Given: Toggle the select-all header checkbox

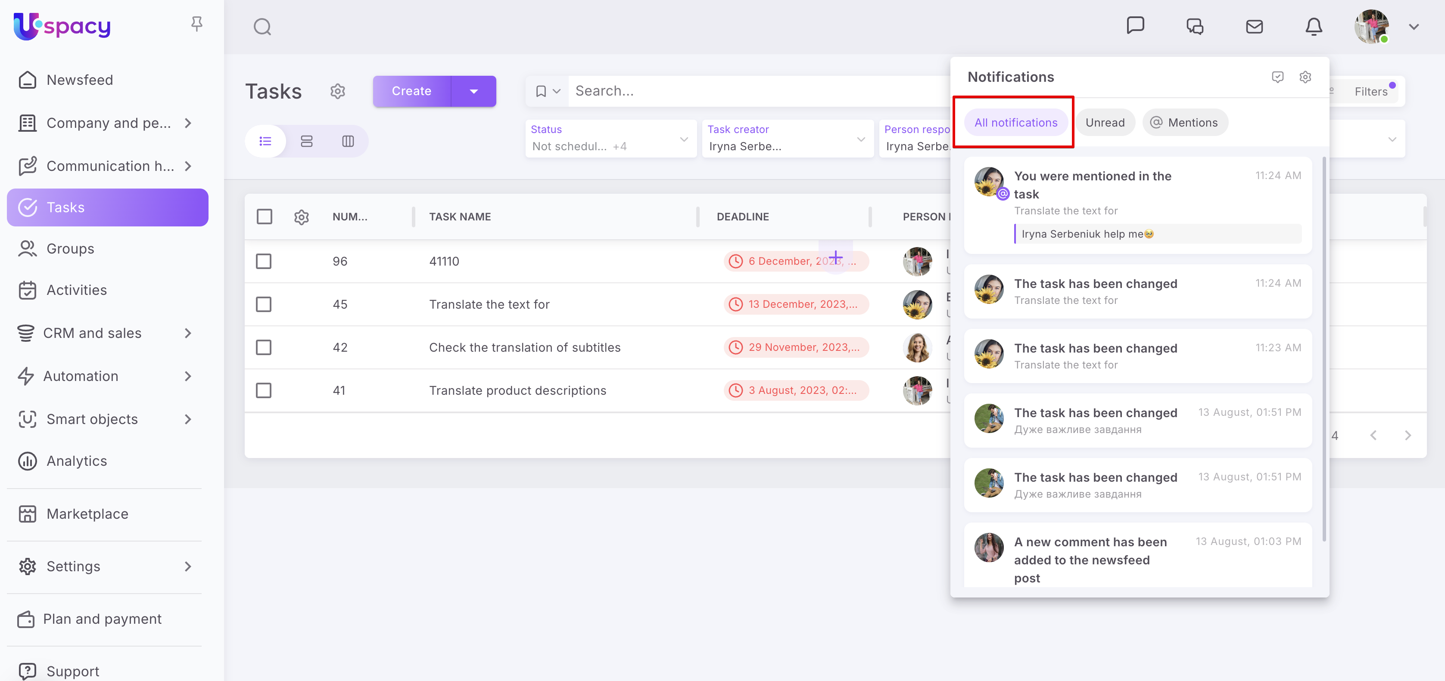Looking at the screenshot, I should pyautogui.click(x=264, y=217).
